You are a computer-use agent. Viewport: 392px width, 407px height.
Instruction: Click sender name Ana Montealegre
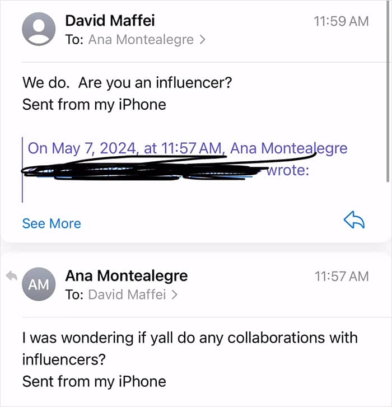coord(127,275)
